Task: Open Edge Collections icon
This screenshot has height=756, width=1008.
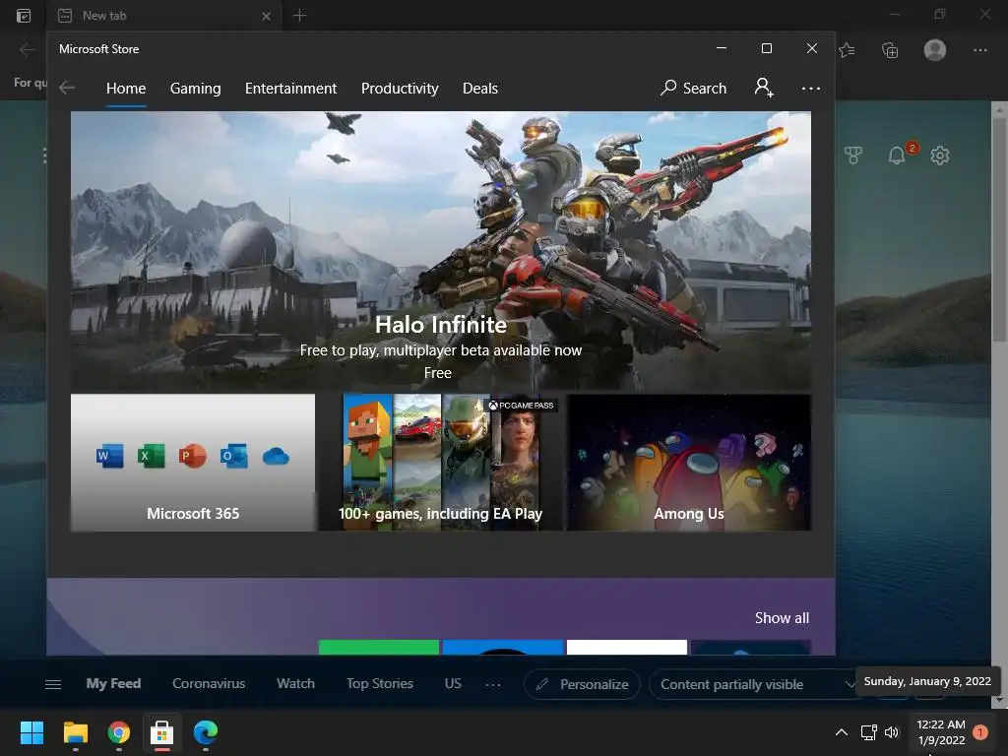Action: 890,49
